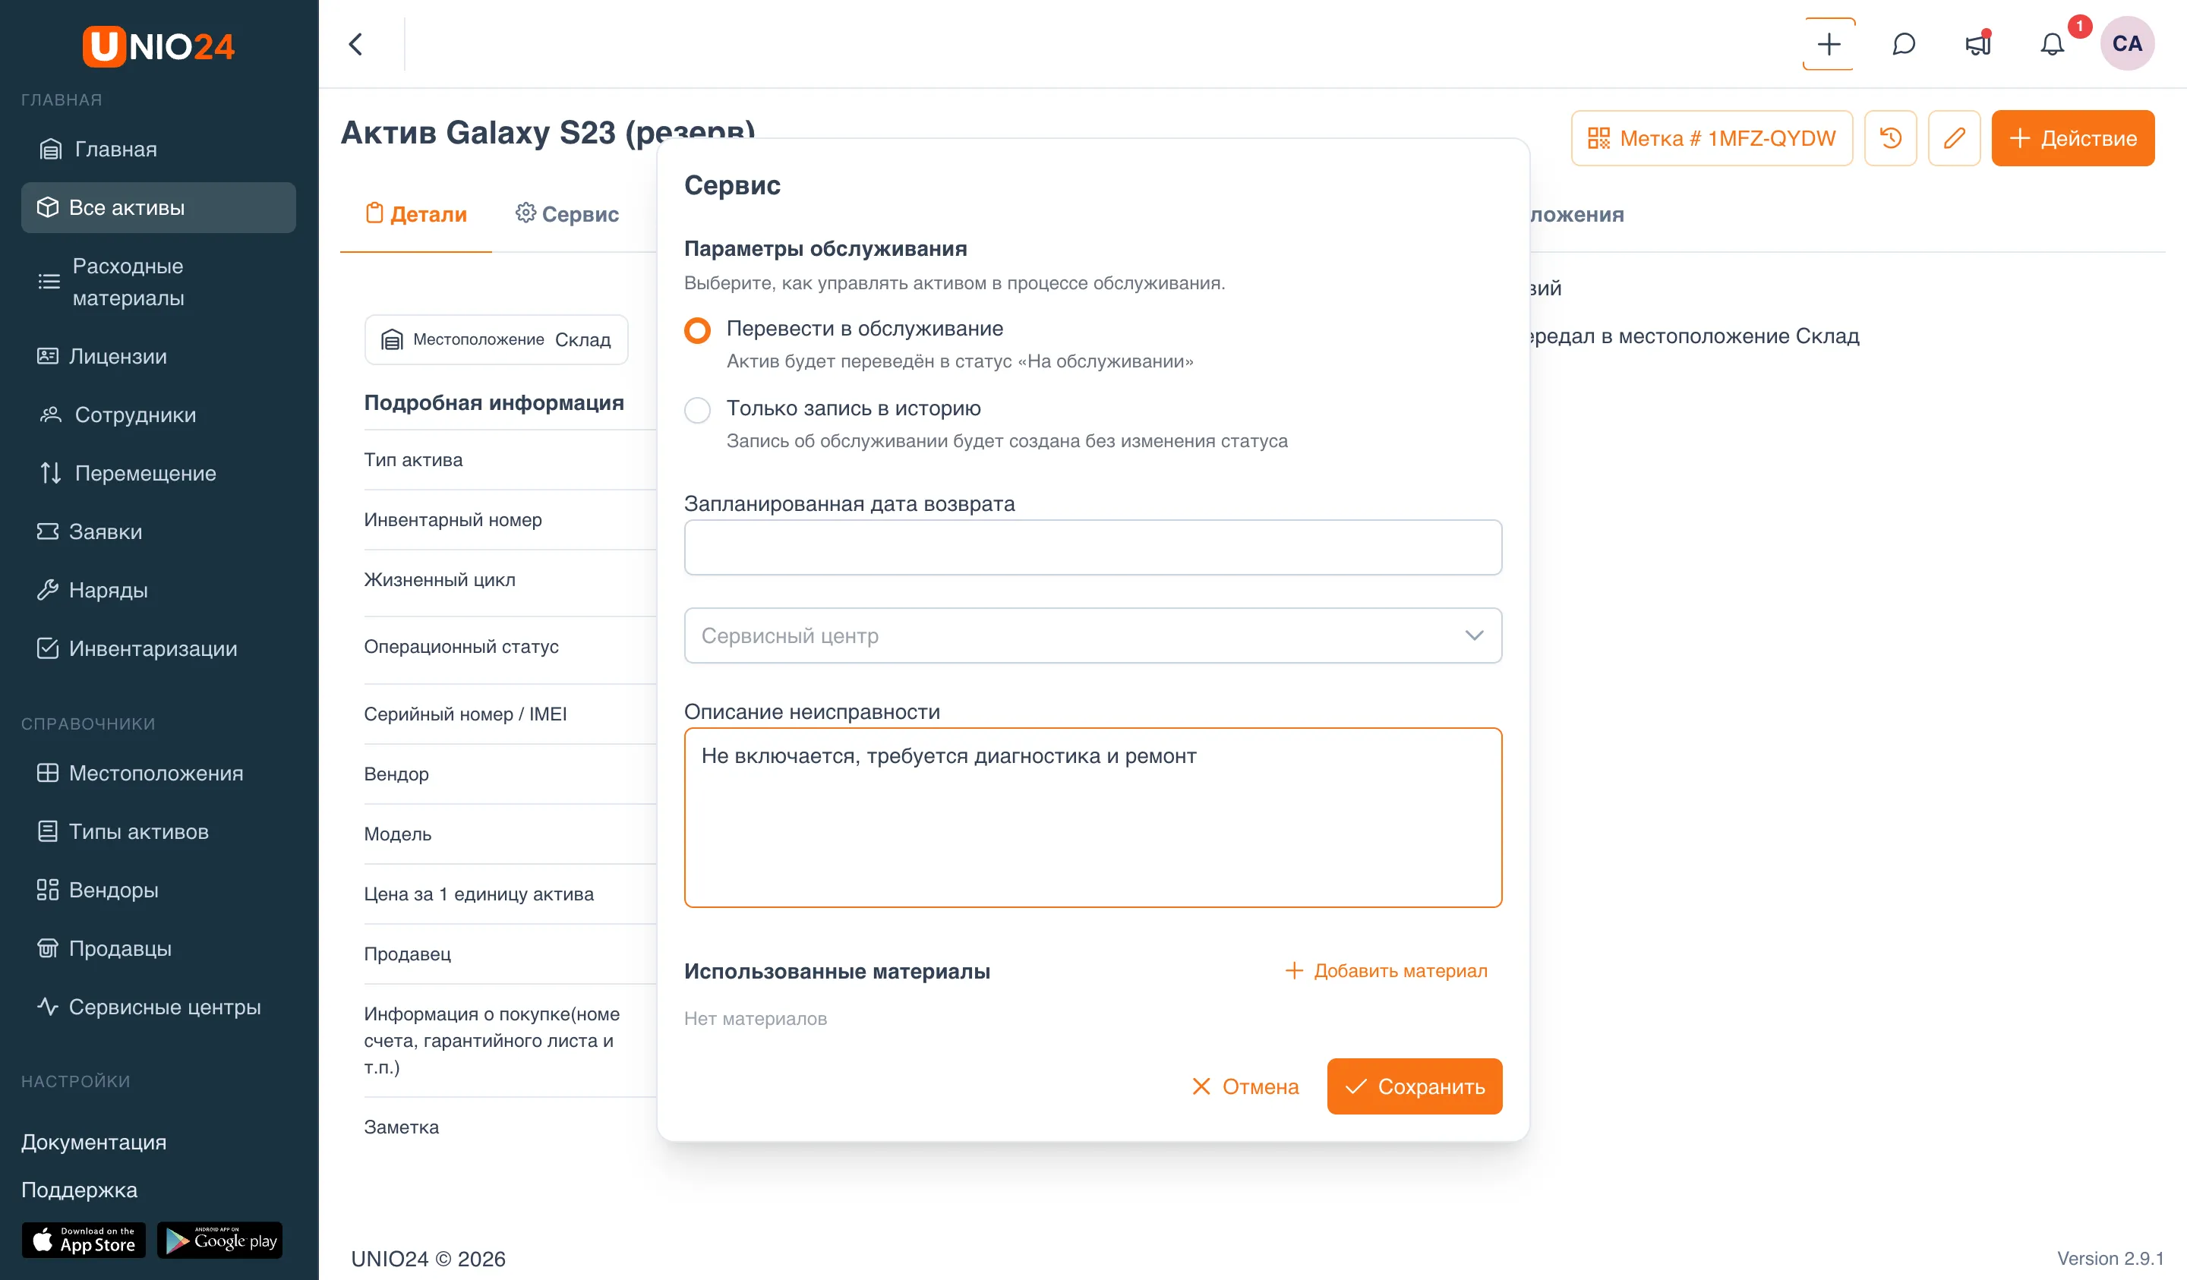Image resolution: width=2187 pixels, height=1280 pixels.
Task: Open the announcements megaphone icon
Action: [1978, 44]
